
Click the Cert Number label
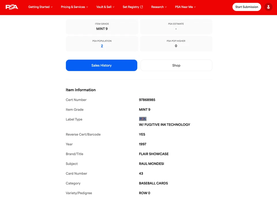76,100
